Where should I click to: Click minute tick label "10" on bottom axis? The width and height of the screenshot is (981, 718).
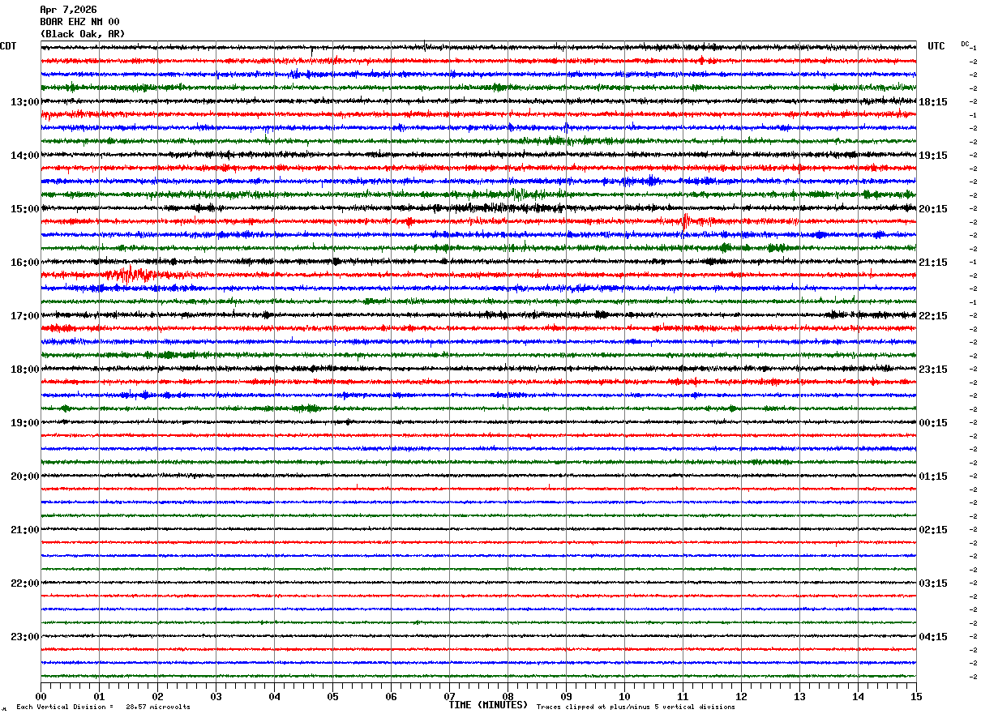(624, 696)
